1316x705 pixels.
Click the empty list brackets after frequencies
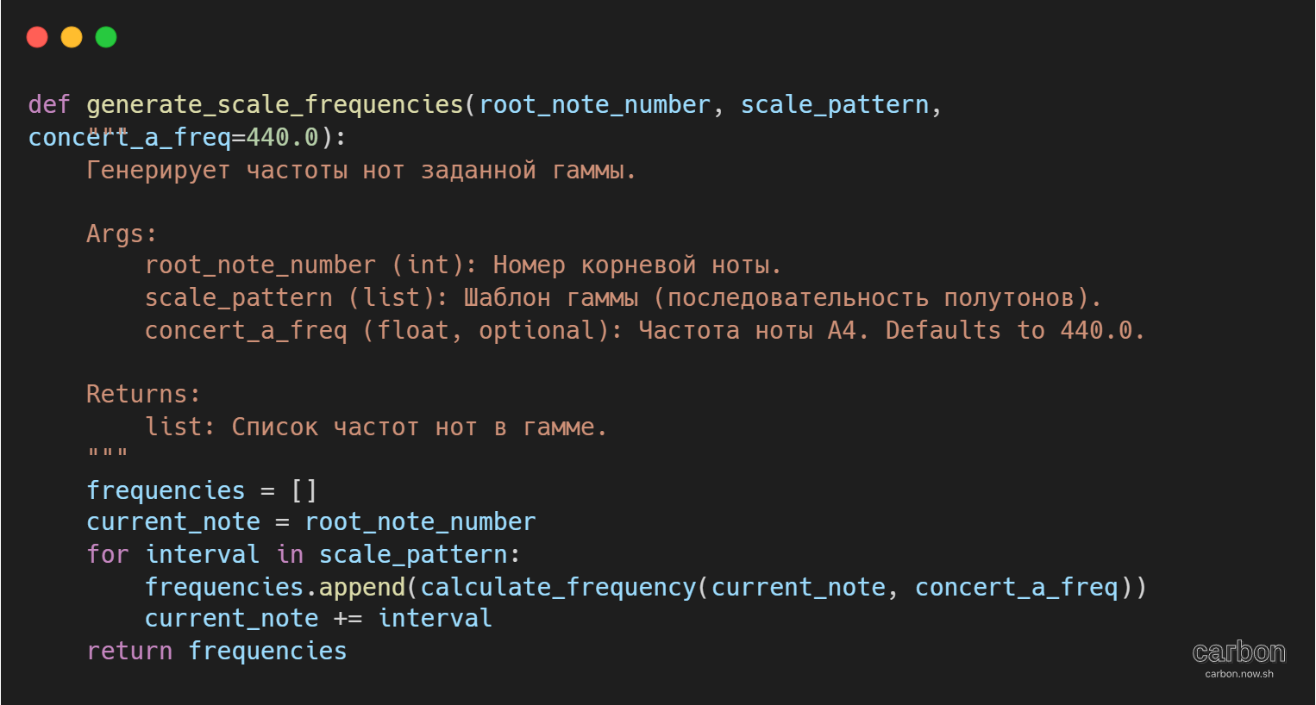pyautogui.click(x=304, y=490)
